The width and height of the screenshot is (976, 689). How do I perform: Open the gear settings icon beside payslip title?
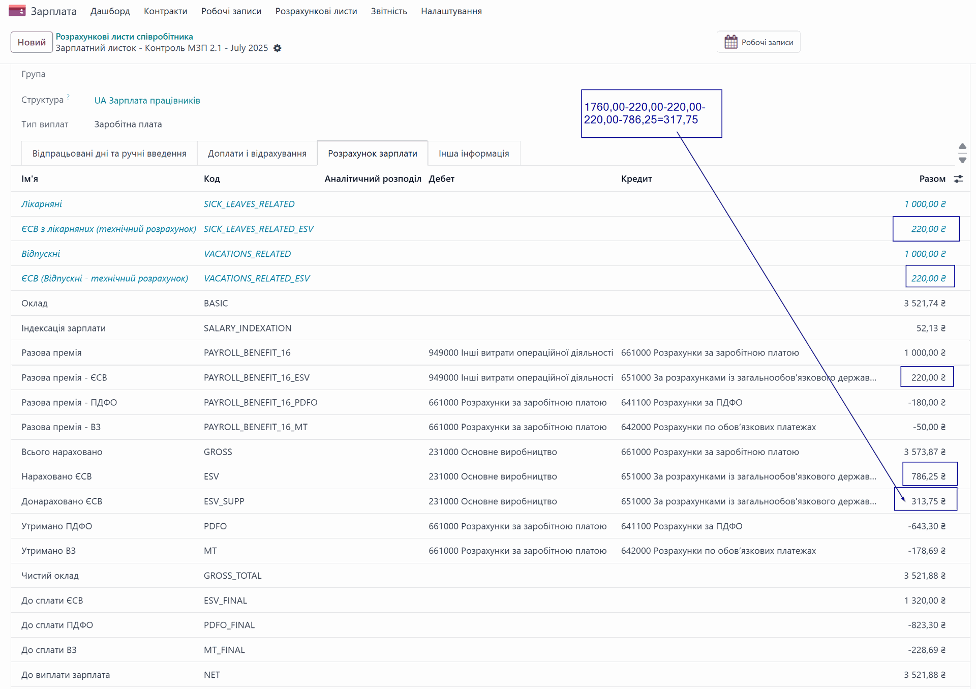(277, 48)
